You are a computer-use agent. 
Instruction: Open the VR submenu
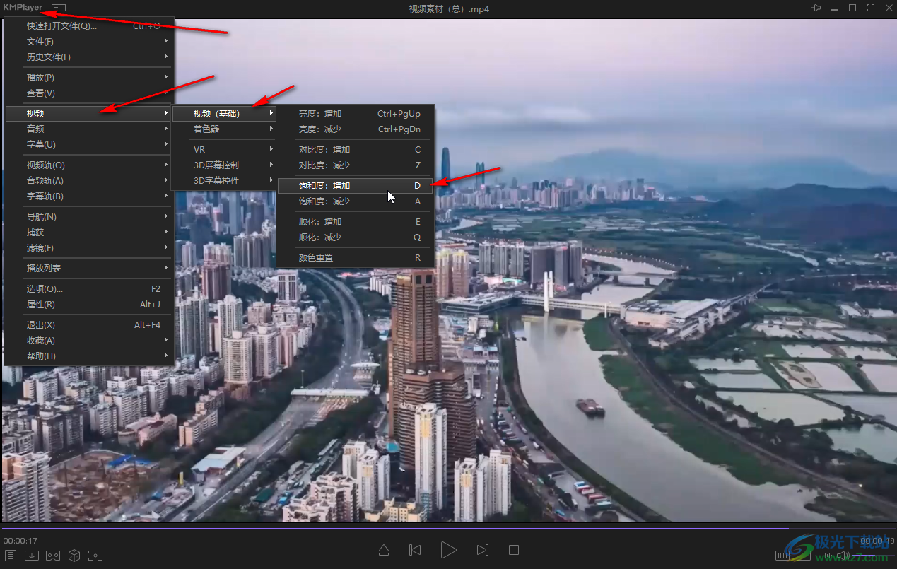223,149
